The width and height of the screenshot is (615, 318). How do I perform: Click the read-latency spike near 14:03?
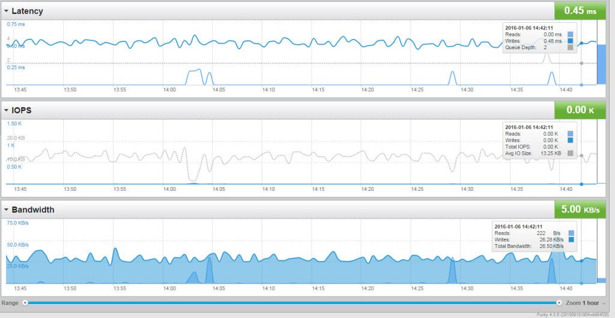pyautogui.click(x=195, y=76)
